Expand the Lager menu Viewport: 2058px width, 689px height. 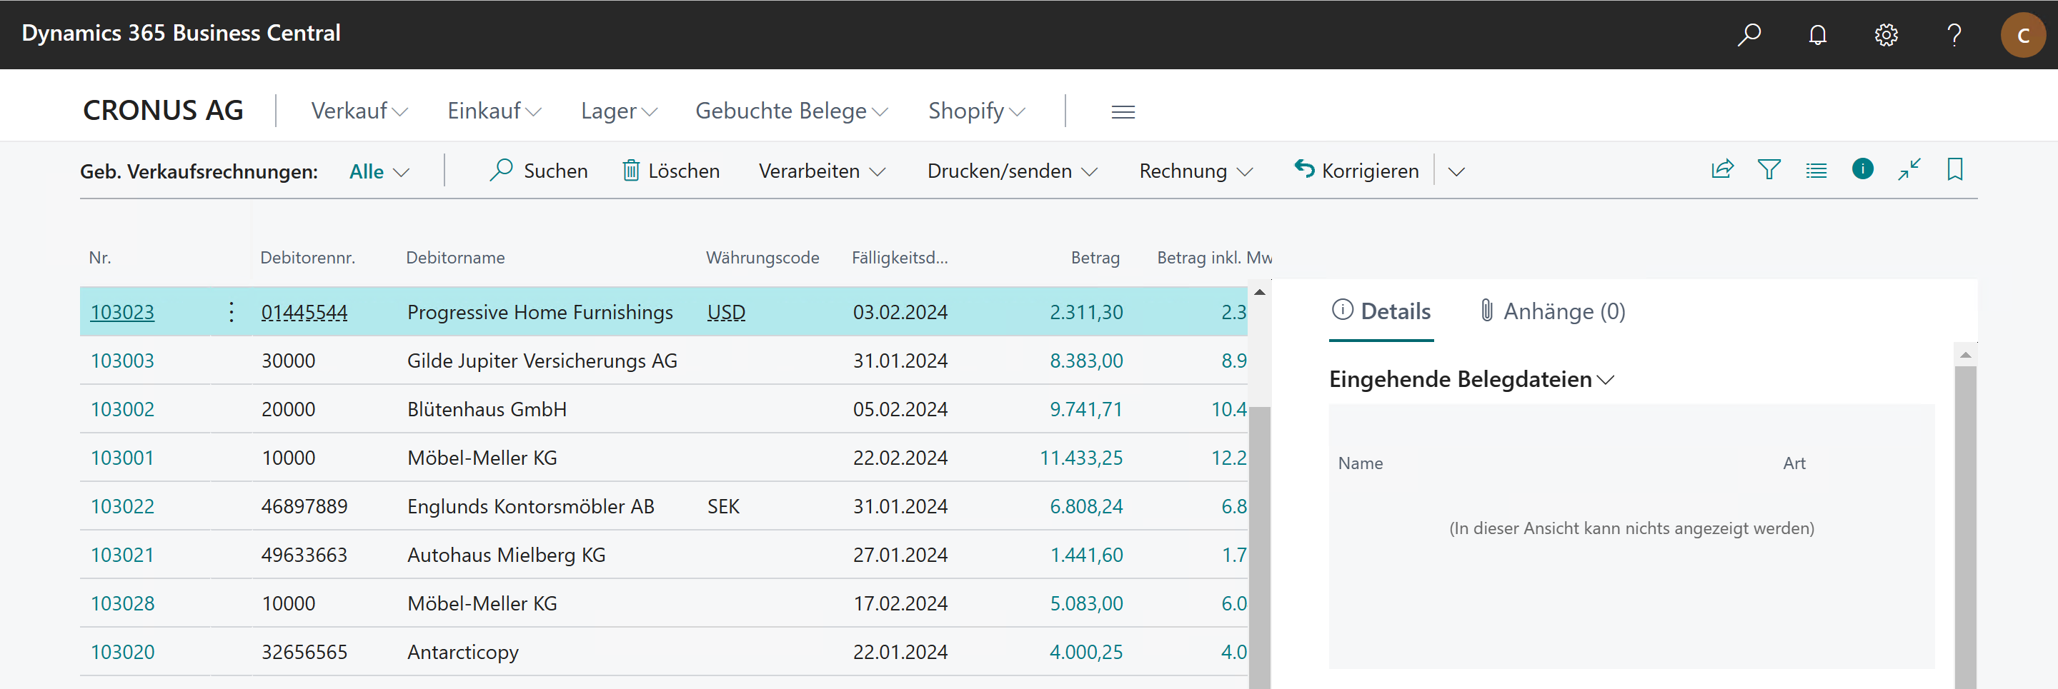(x=618, y=111)
